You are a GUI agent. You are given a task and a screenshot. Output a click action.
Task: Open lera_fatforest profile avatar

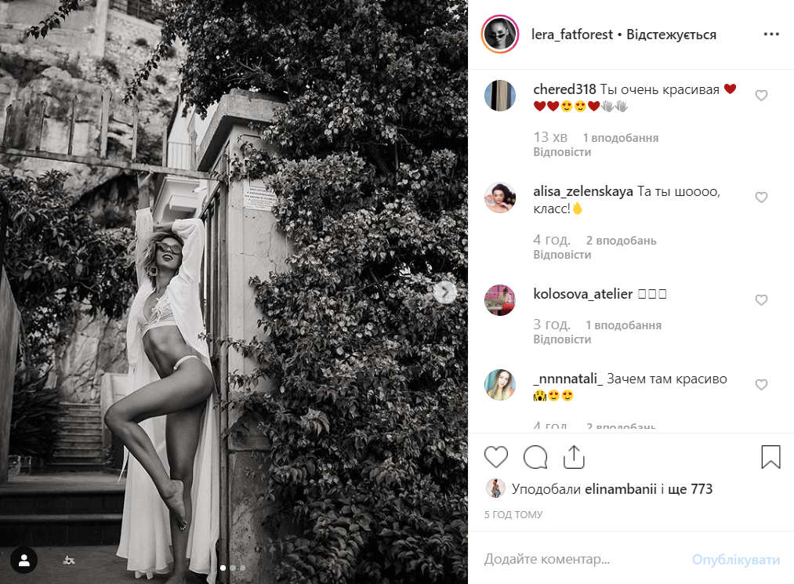[500, 34]
